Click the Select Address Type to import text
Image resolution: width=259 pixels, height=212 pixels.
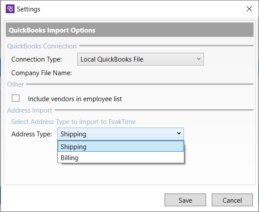[74, 122]
